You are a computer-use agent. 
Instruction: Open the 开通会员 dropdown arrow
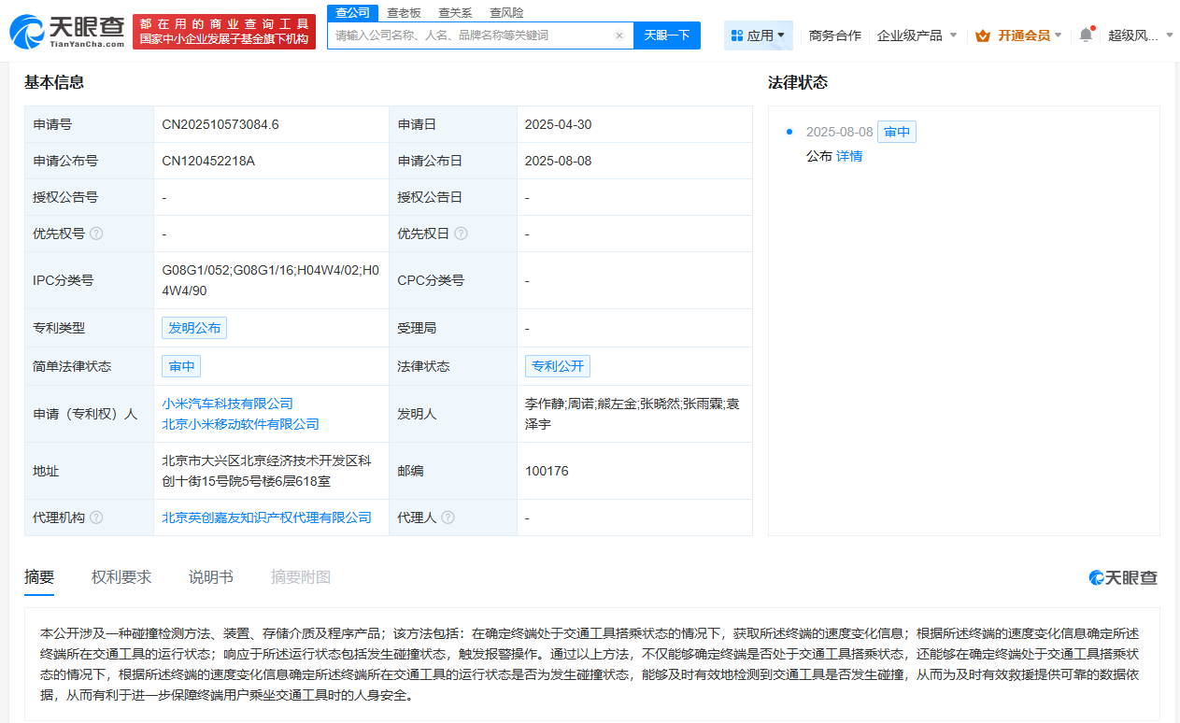click(1057, 34)
